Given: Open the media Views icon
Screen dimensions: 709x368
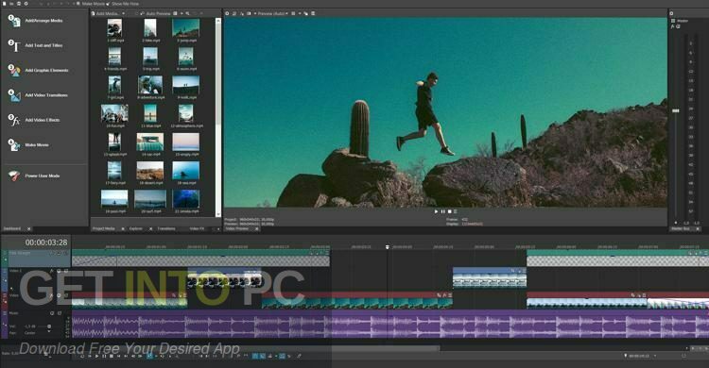Looking at the screenshot, I should click(x=175, y=13).
